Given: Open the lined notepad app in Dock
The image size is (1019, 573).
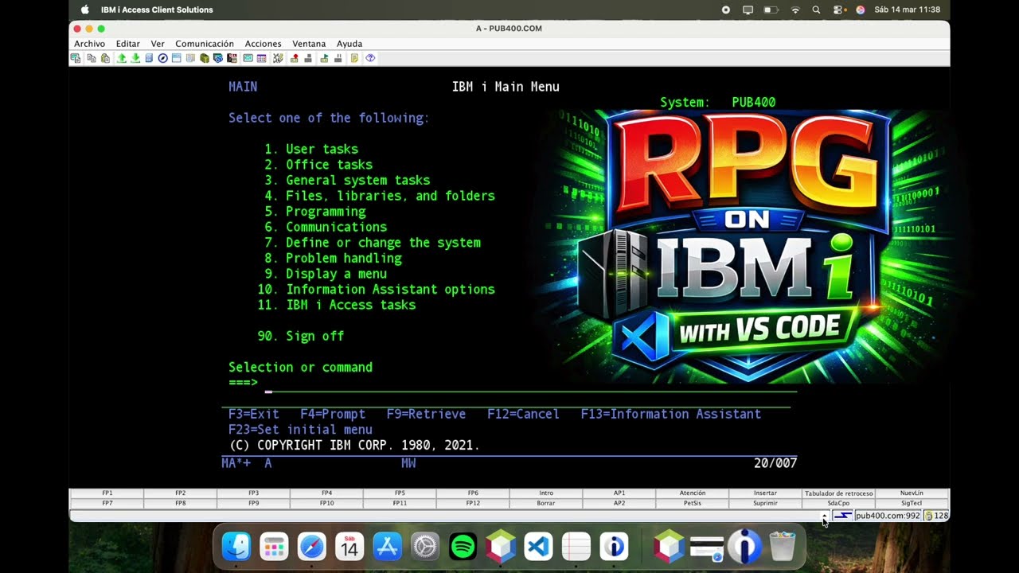Looking at the screenshot, I should 576,547.
